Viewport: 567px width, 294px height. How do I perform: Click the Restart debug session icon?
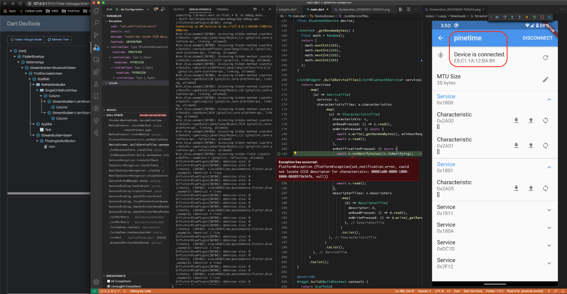tap(534, 17)
